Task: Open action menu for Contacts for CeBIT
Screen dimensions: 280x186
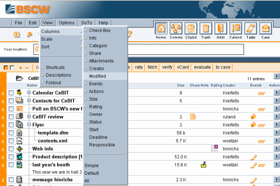Action: (x=276, y=101)
